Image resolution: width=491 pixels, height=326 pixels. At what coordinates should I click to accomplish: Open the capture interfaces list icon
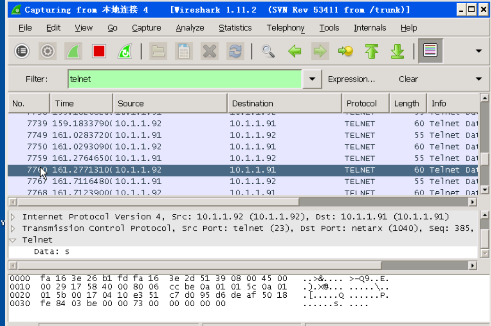22,51
